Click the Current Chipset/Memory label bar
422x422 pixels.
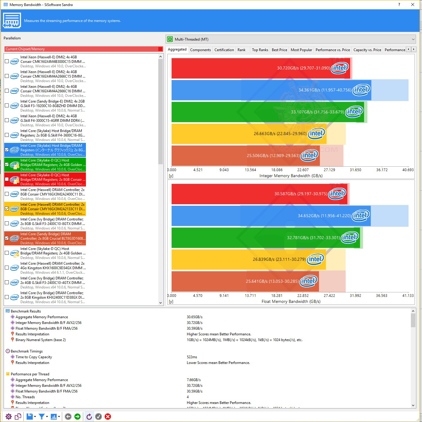point(84,49)
